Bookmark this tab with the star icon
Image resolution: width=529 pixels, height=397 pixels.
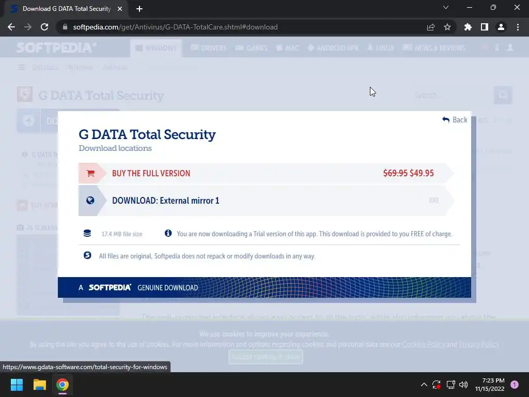[447, 27]
